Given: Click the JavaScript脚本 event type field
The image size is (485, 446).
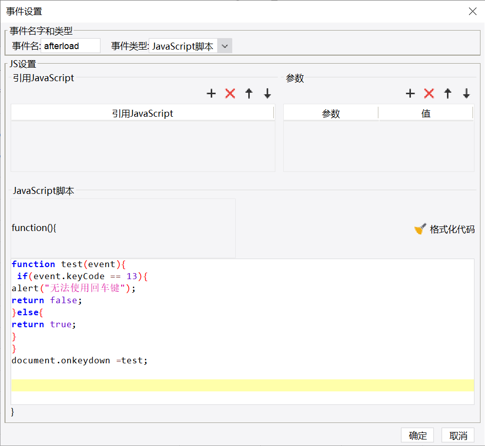Looking at the screenshot, I should (183, 46).
